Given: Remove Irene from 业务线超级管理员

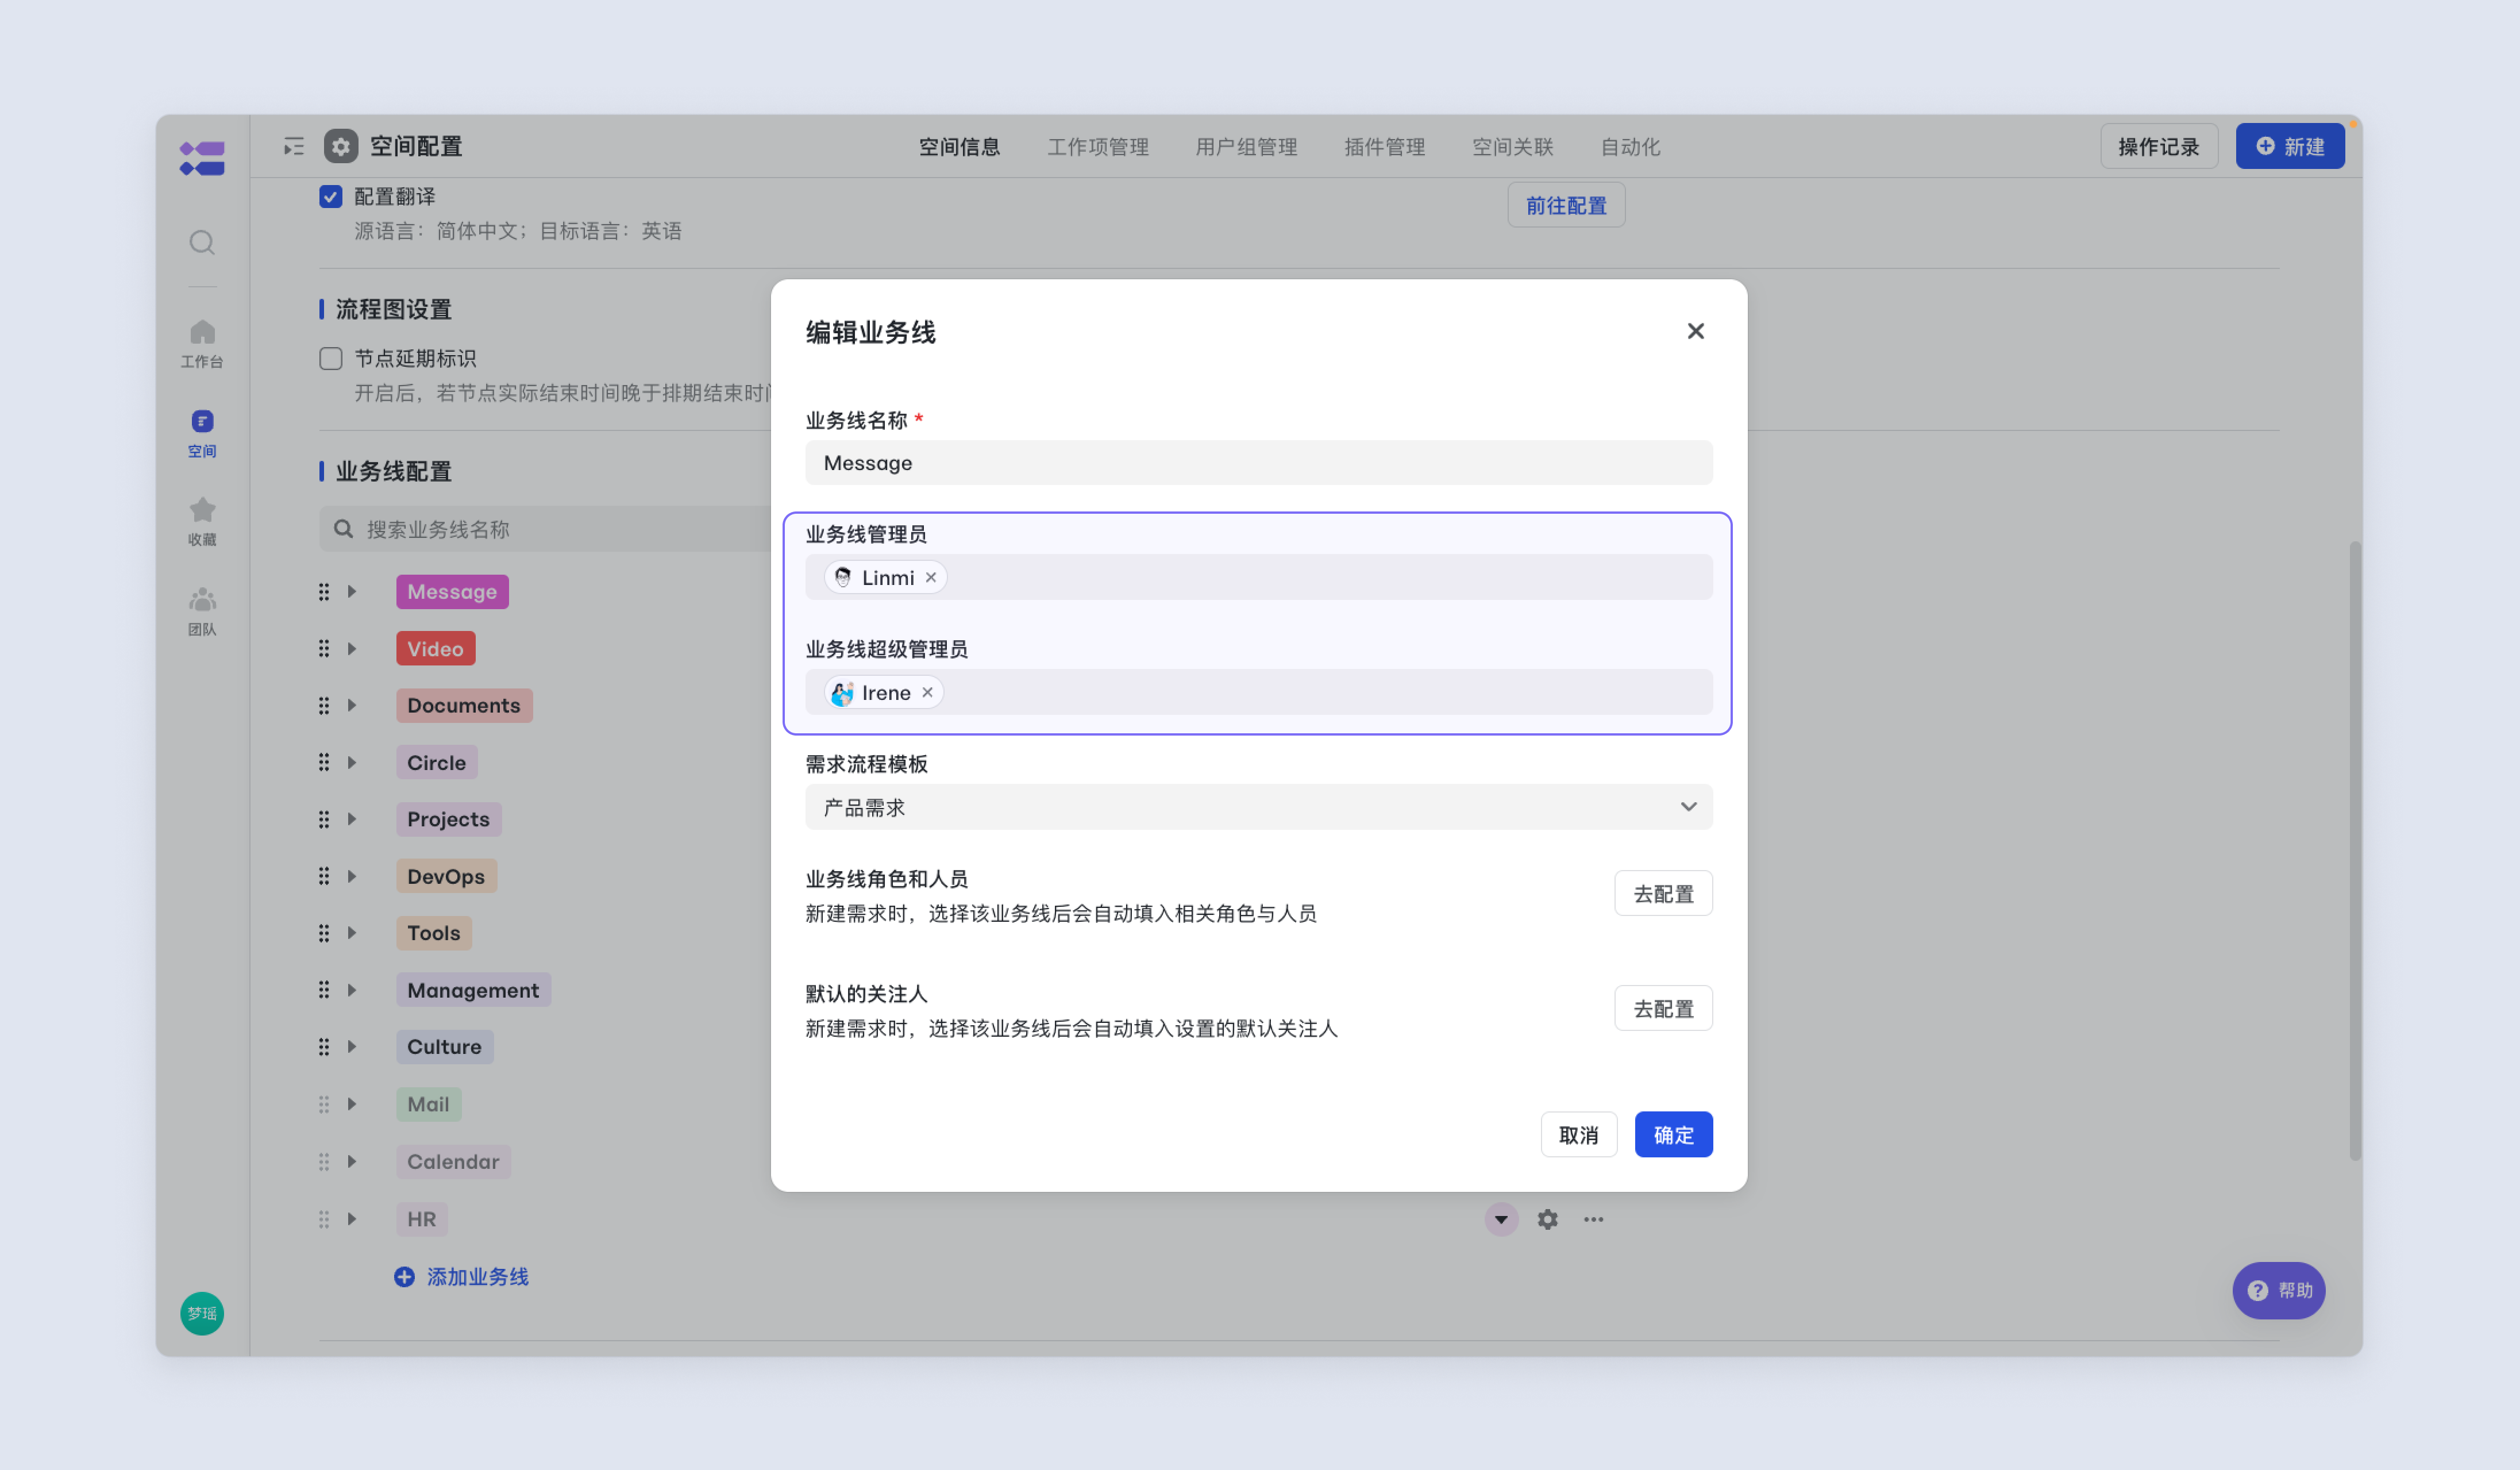Looking at the screenshot, I should 927,692.
